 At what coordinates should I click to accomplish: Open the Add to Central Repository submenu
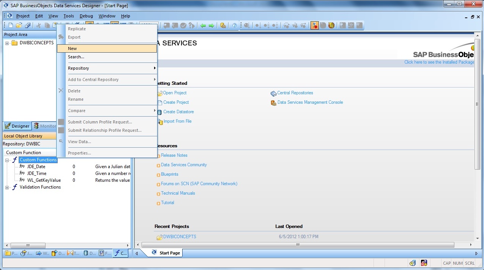[107, 80]
